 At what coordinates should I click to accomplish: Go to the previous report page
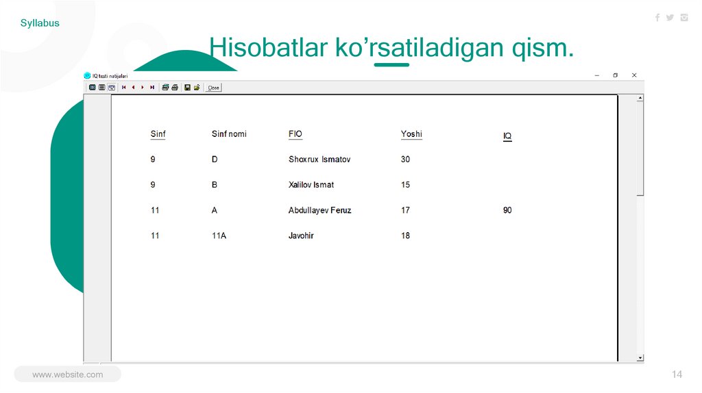[134, 88]
